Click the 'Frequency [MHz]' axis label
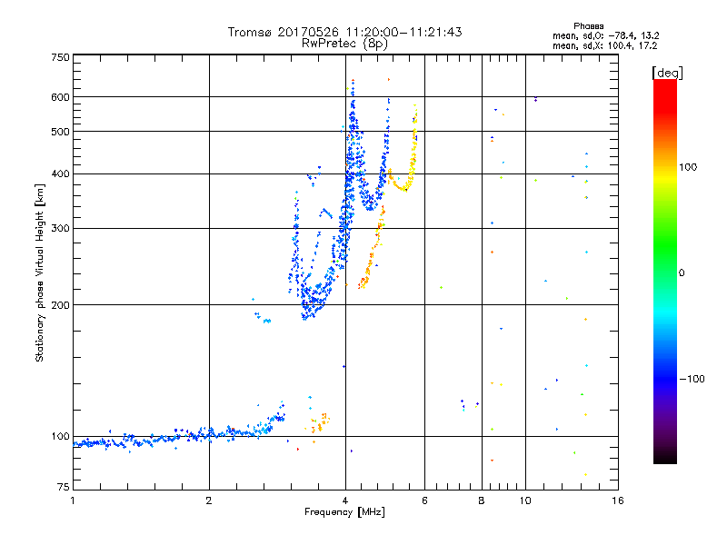The height and width of the screenshot is (545, 727). coord(344,512)
